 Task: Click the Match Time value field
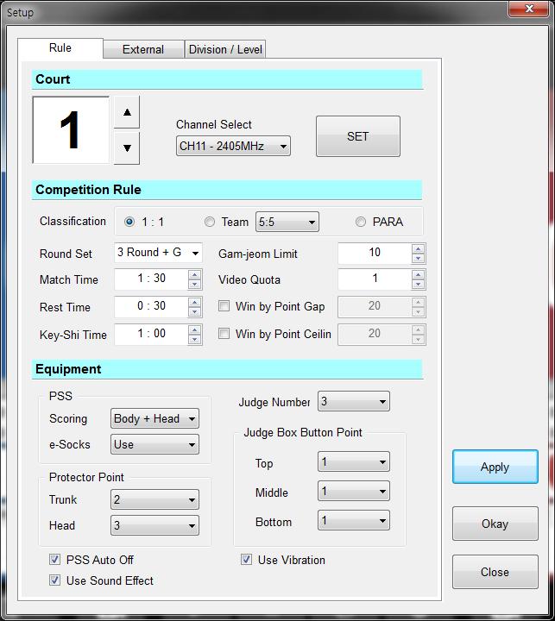coord(151,279)
